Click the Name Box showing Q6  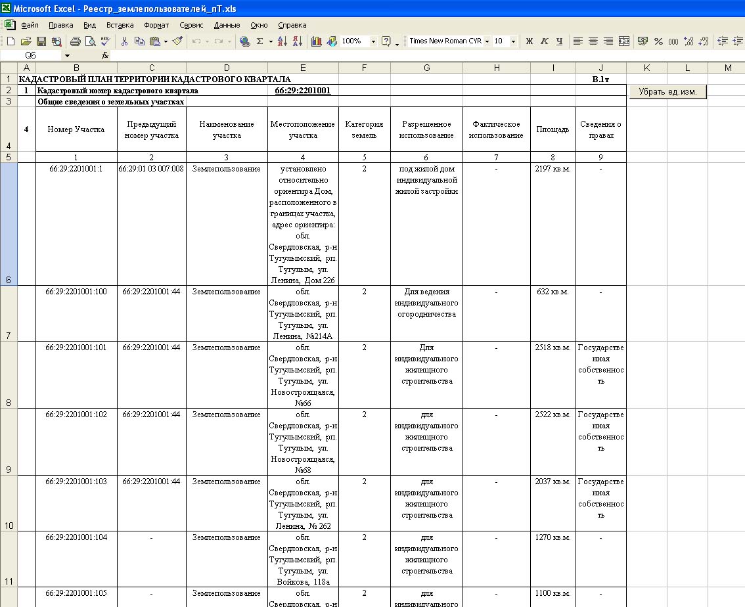[30, 56]
